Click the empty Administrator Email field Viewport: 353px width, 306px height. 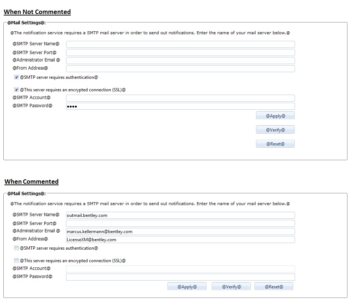(x=180, y=60)
